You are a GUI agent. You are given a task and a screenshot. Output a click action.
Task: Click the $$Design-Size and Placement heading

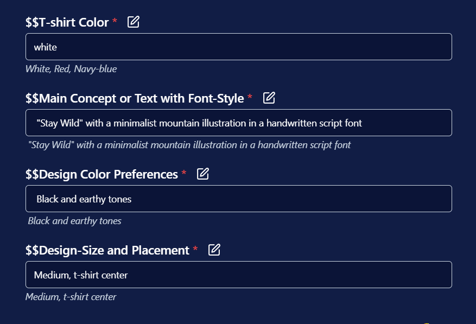click(107, 250)
